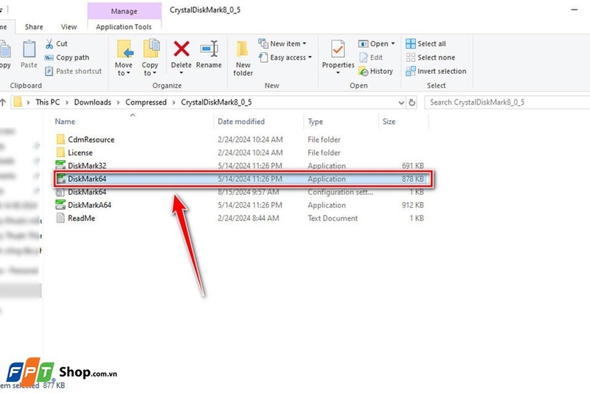Image resolution: width=590 pixels, height=393 pixels.
Task: Select the License folder name
Action: [80, 153]
